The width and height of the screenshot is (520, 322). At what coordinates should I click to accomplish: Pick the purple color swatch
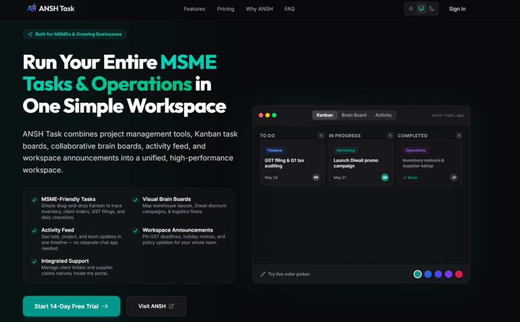(448, 274)
